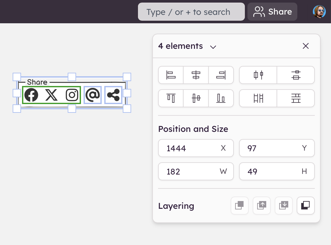Screen dimensions: 331x245
Task: Send selection to back layer
Action: click(x=305, y=206)
